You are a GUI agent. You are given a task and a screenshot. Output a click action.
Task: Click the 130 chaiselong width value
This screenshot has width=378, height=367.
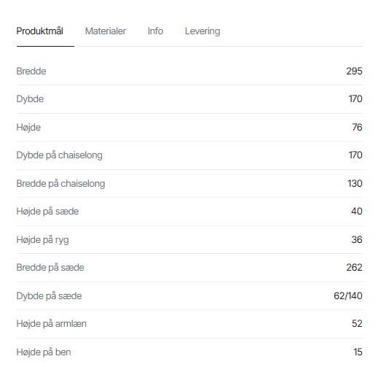coord(355,183)
